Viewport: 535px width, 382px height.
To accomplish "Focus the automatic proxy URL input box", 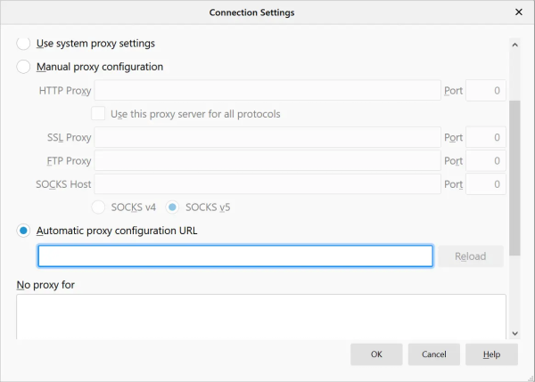I will click(x=235, y=256).
